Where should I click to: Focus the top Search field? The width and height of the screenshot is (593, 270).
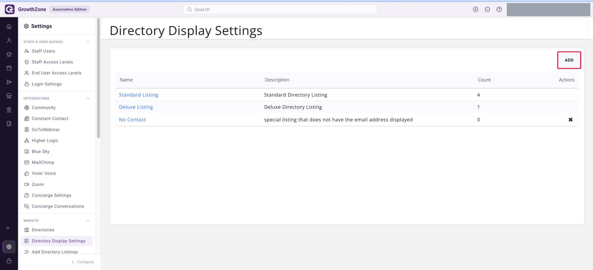click(x=280, y=9)
